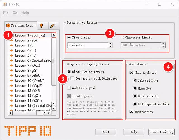
Task: Open the lightbulb icon tab
Action: 42,26
